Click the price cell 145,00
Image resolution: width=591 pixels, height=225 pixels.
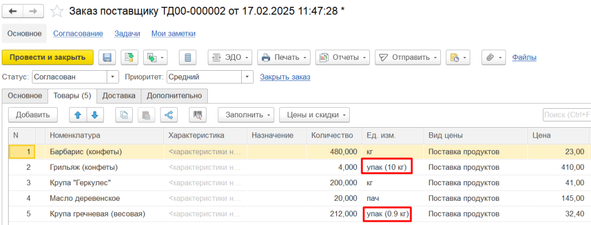point(558,199)
